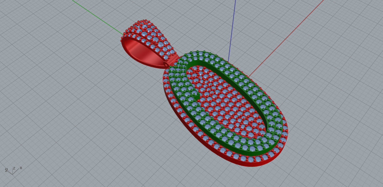383x187 pixels.
Task: Click the green Y axis line
Action: (x=98, y=17)
